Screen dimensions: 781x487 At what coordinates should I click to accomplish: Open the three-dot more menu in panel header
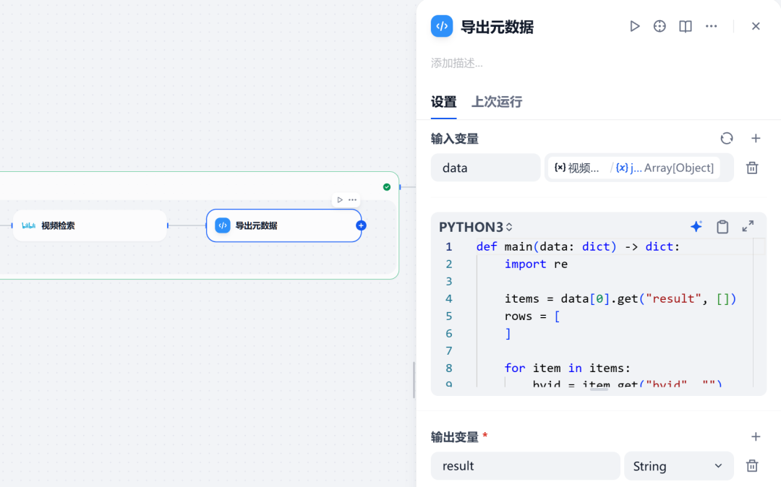tap(712, 26)
